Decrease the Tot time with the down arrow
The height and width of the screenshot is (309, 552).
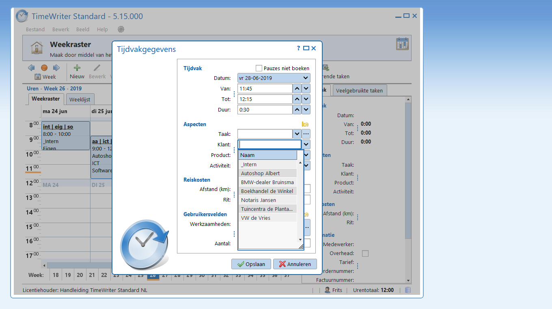306,99
